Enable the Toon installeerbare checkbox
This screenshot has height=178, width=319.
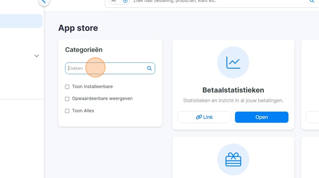(67, 87)
